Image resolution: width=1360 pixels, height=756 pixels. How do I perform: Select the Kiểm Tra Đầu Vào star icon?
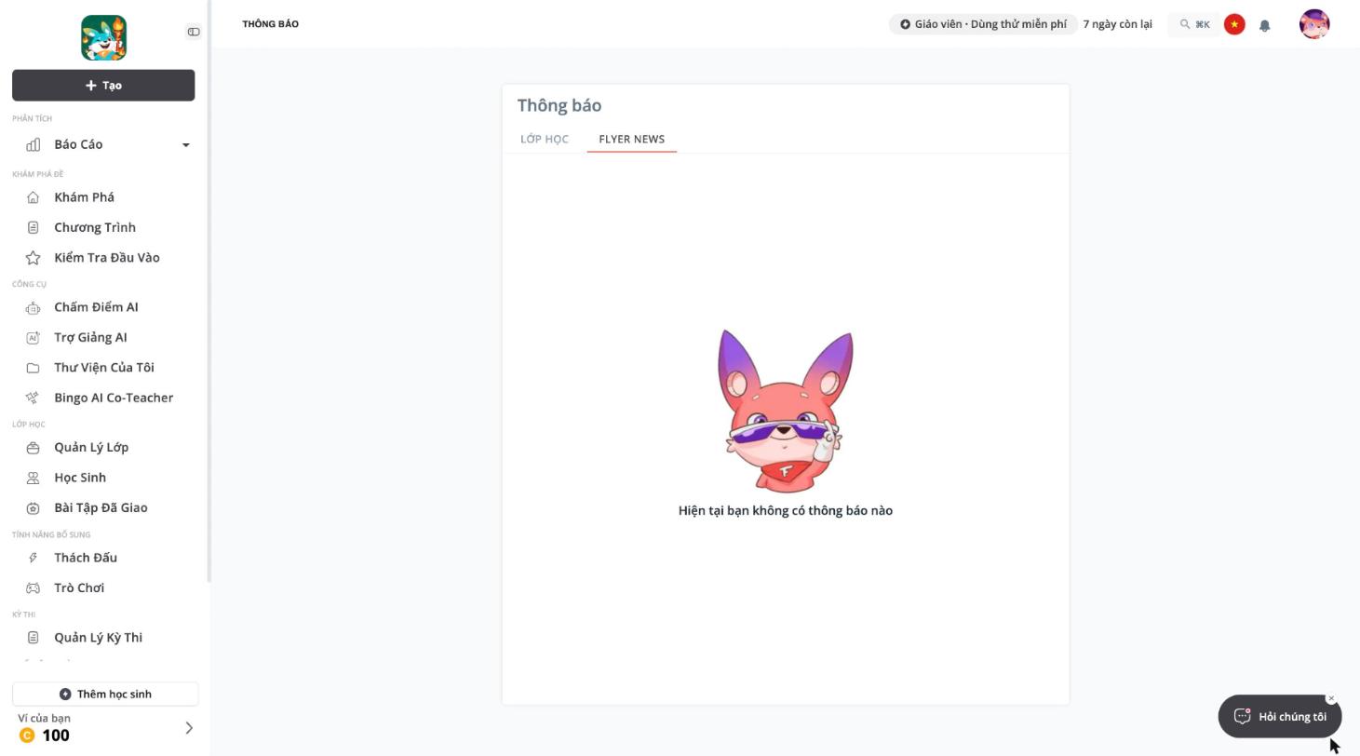(x=34, y=258)
